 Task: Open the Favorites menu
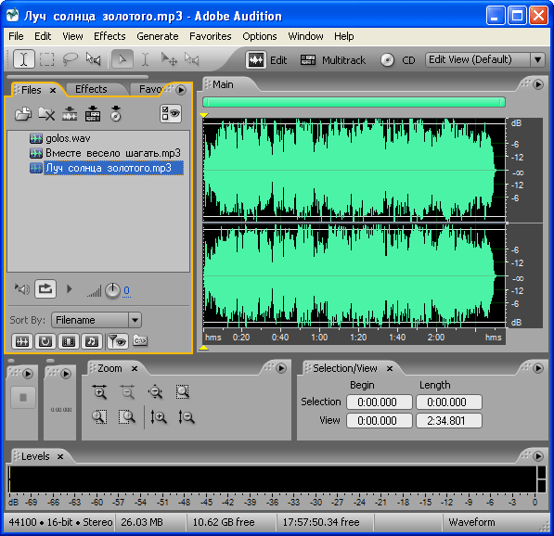(x=211, y=36)
